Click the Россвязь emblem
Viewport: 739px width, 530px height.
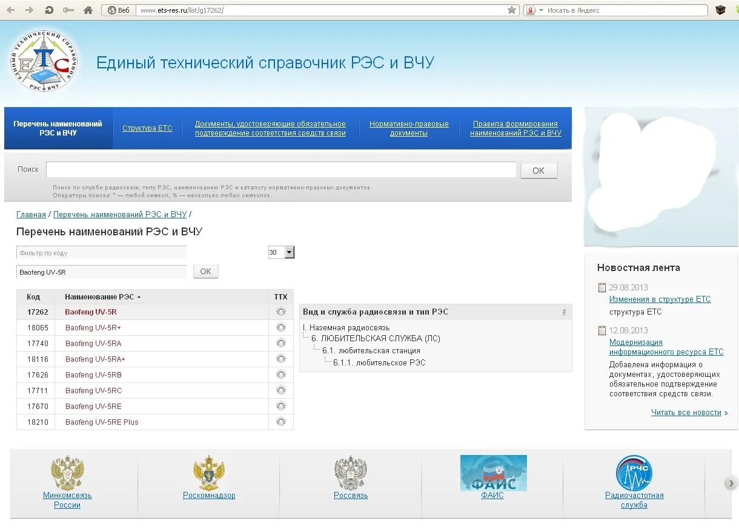(x=351, y=472)
